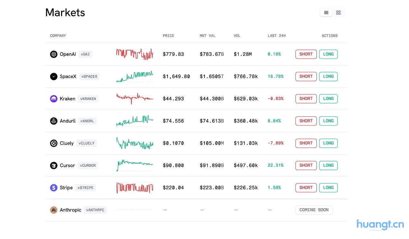This screenshot has height=239, width=409.
Task: Sort by the PRICE column header
Action: 168,36
